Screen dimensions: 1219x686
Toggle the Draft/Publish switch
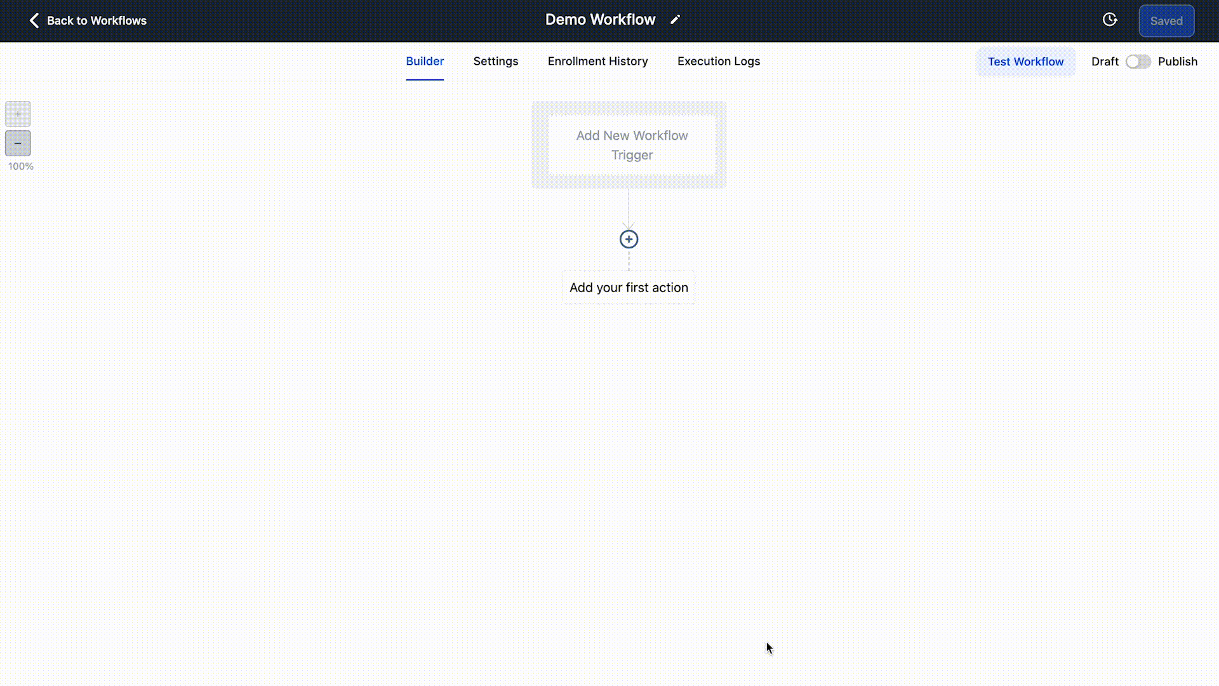pos(1138,62)
